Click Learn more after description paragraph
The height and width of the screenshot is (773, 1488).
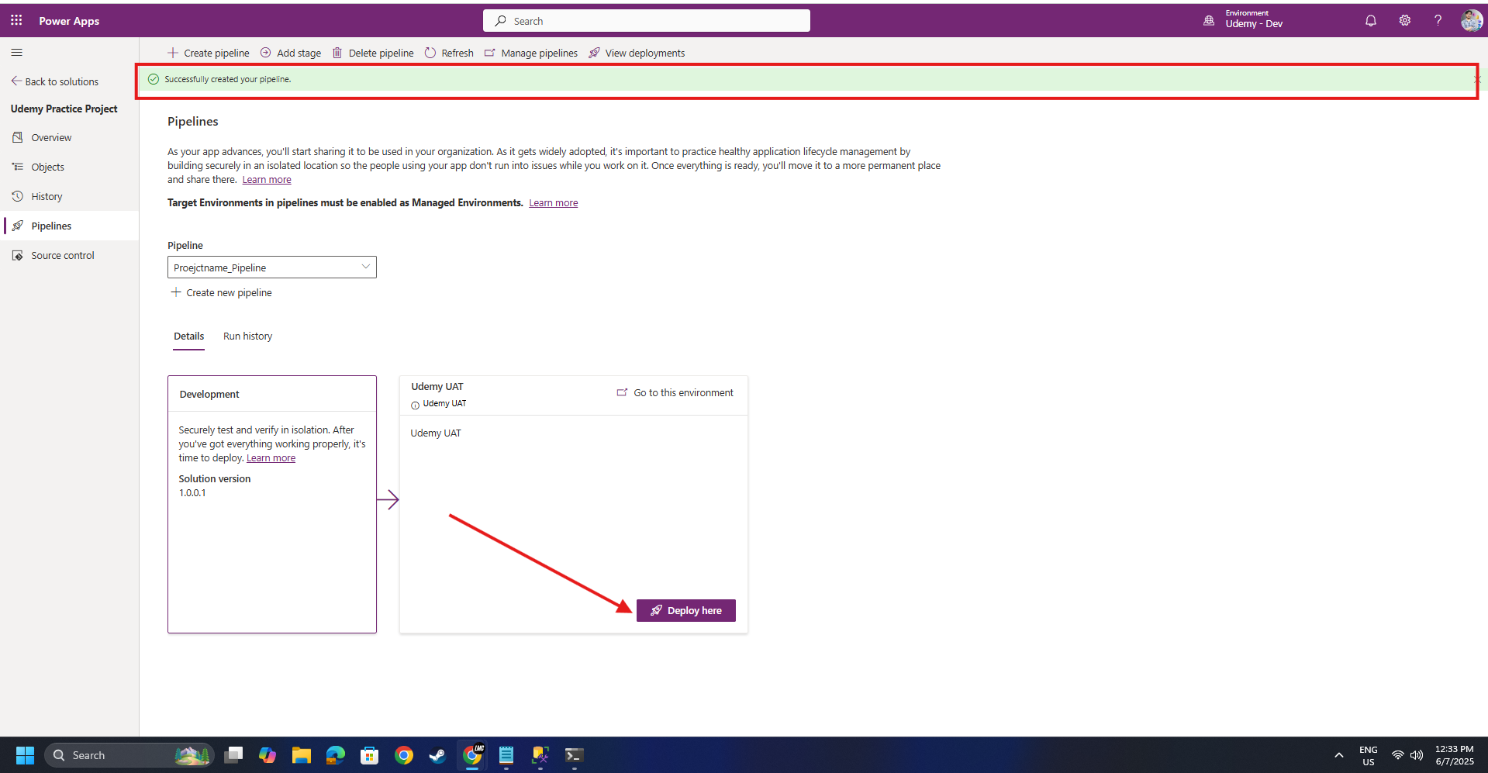coord(267,180)
